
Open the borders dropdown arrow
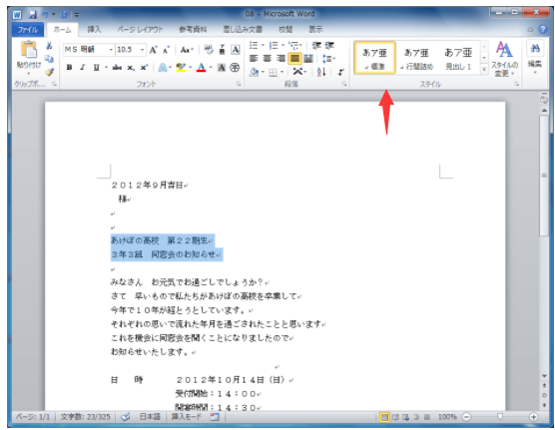point(282,72)
